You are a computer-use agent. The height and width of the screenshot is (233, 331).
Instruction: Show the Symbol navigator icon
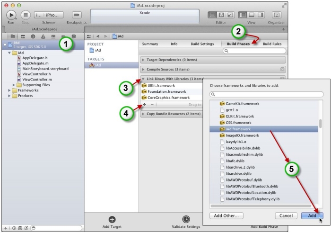pos(23,36)
